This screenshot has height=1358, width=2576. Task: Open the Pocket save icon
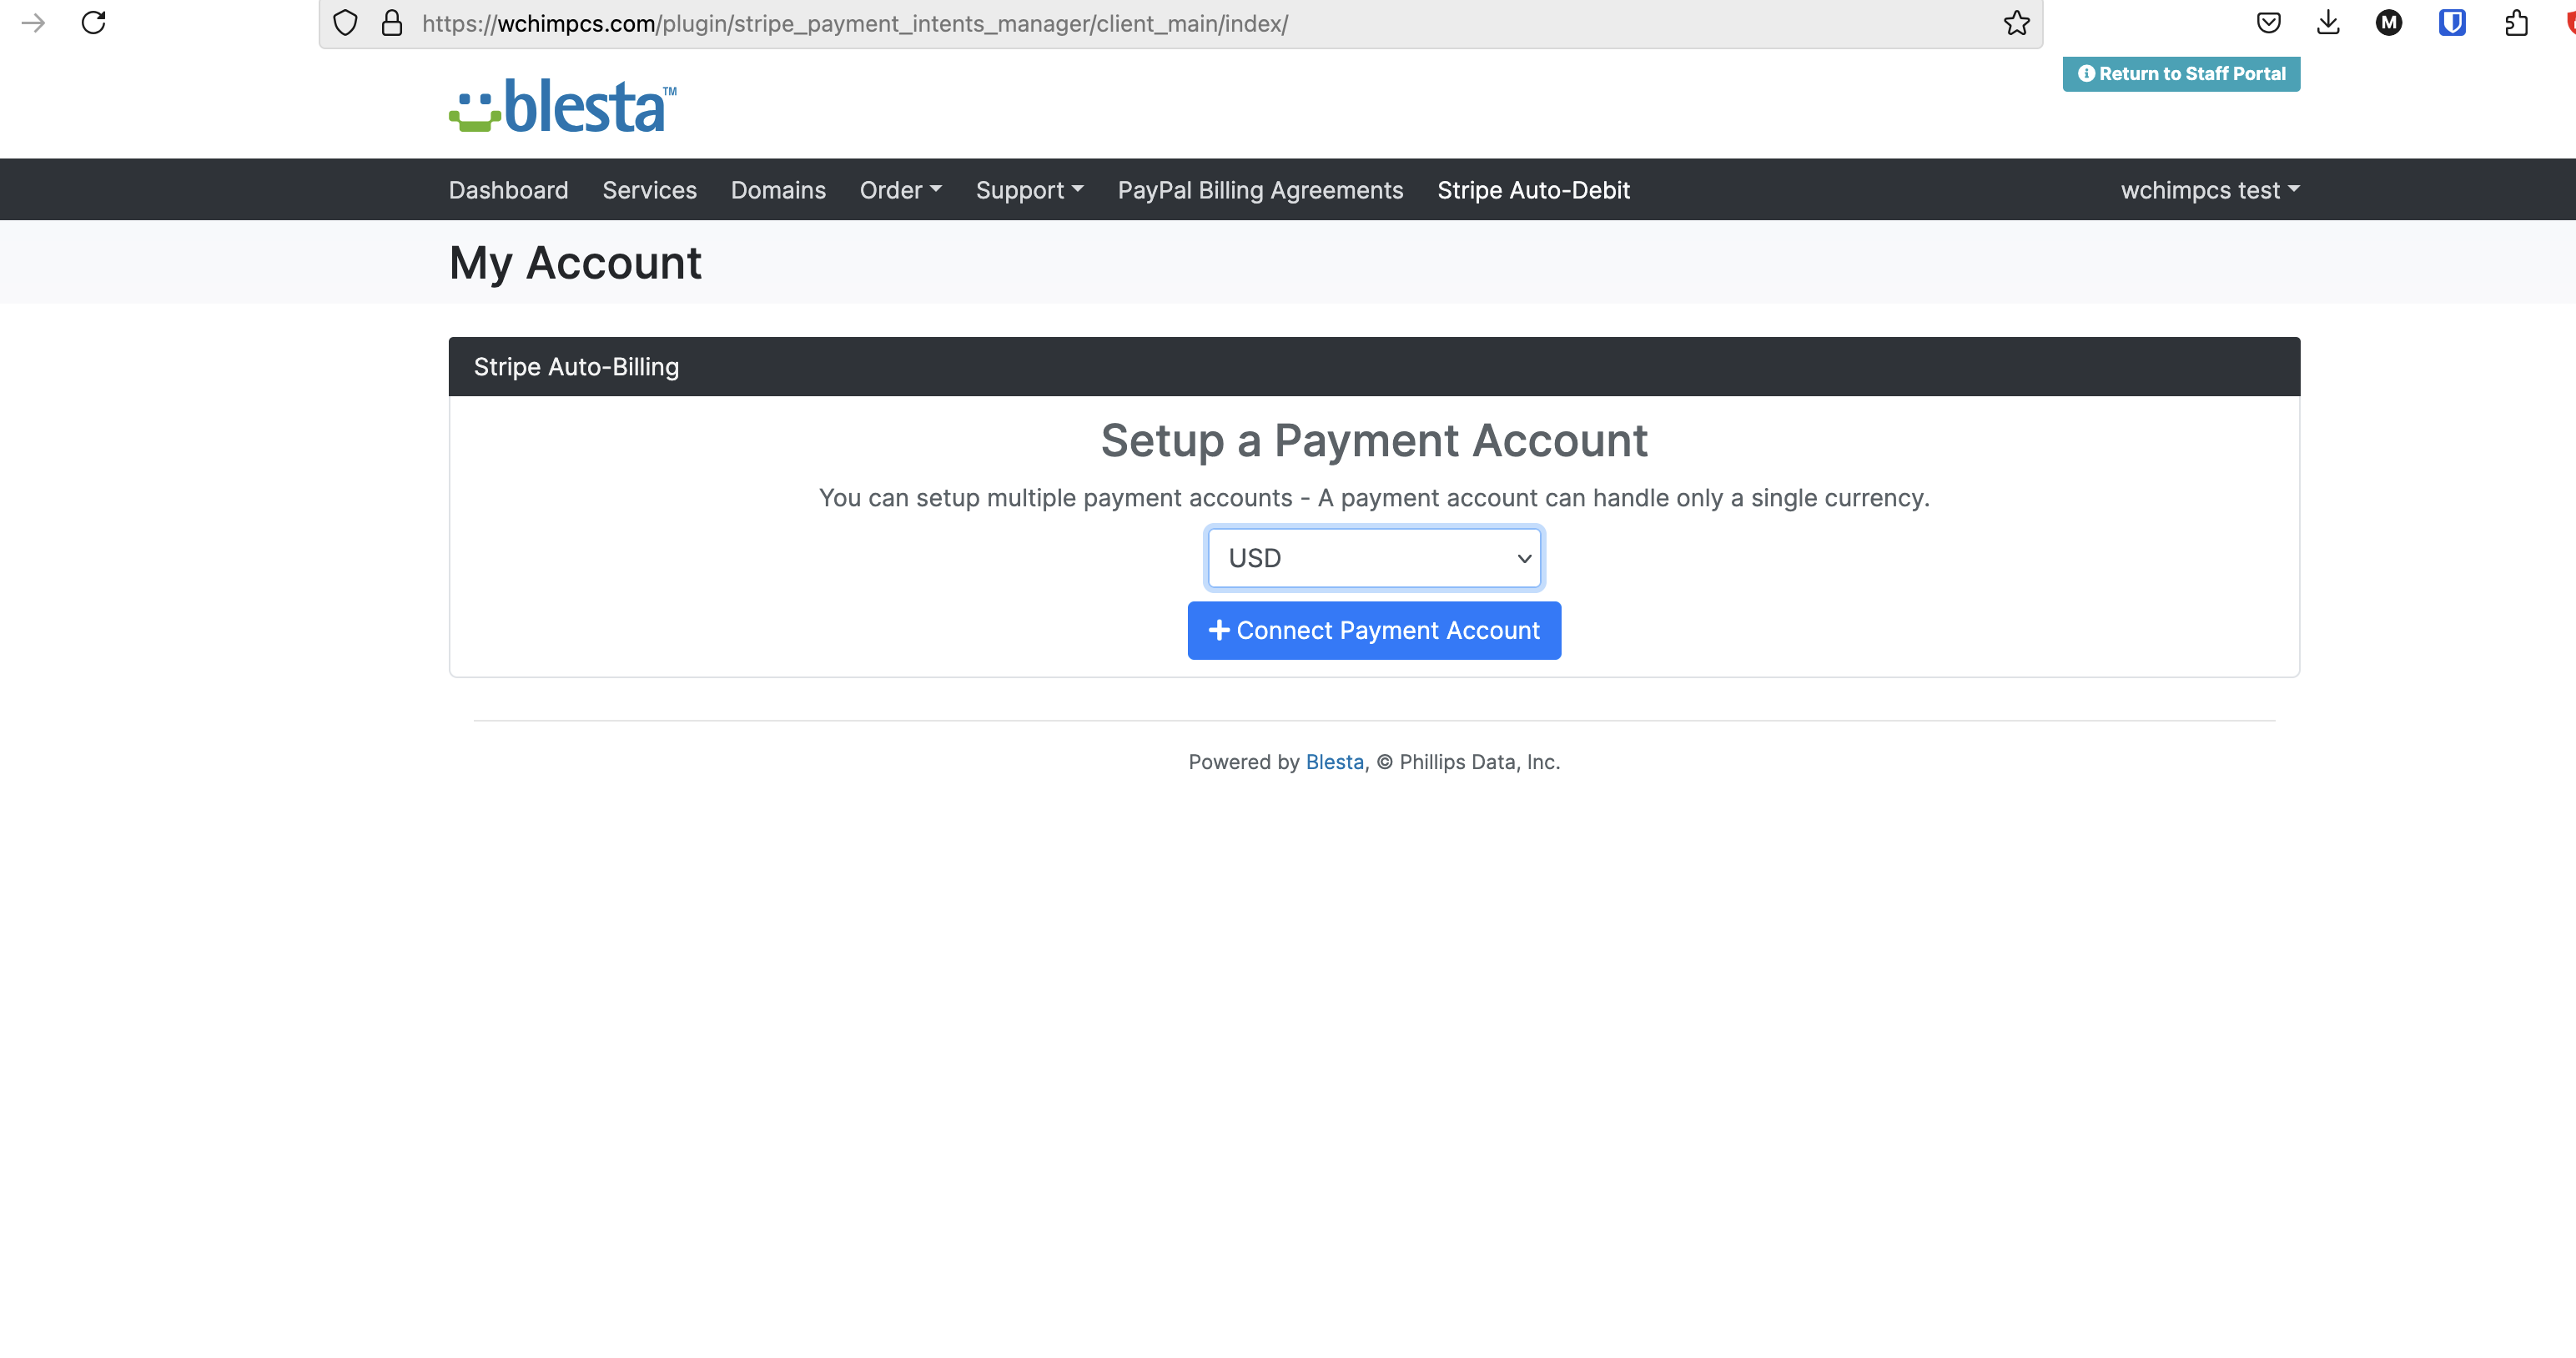[x=2268, y=23]
